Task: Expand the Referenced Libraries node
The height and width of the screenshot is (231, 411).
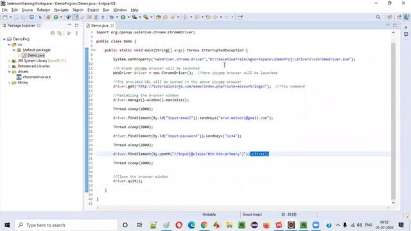Action: tap(9, 66)
